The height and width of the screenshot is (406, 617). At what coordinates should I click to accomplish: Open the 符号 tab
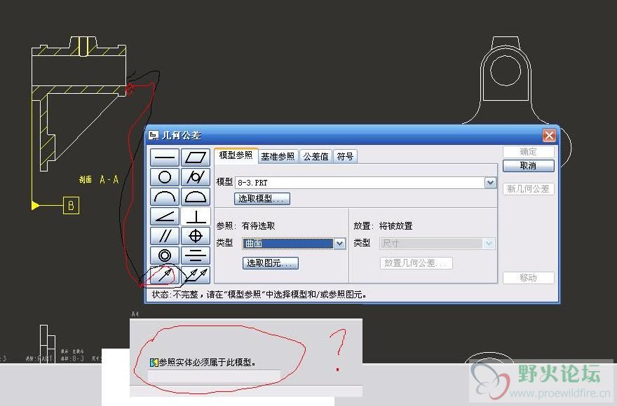(x=345, y=156)
